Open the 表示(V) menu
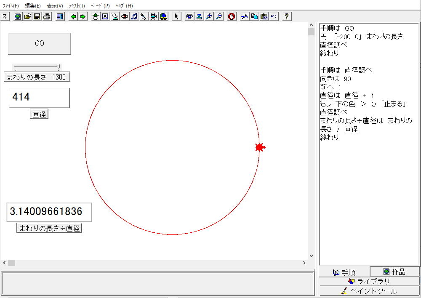This screenshot has height=298, width=421. click(x=55, y=6)
